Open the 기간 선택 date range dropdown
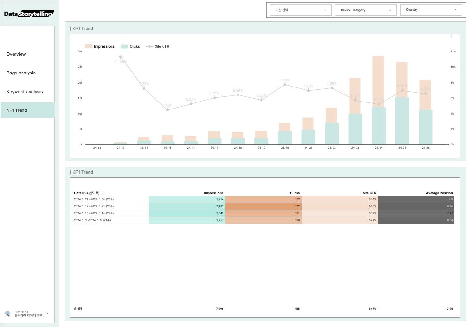This screenshot has width=469, height=327. click(301, 10)
